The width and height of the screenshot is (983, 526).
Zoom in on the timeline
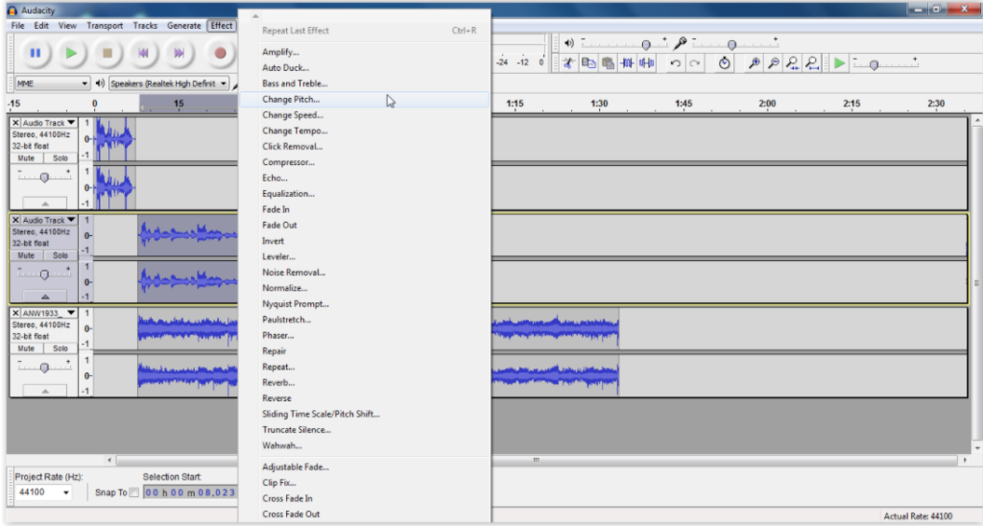click(x=755, y=62)
